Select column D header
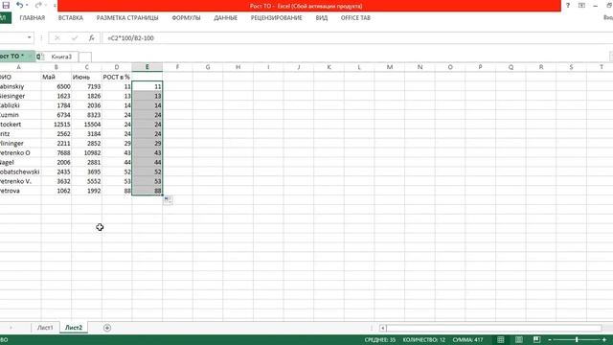613x345 pixels. click(117, 67)
